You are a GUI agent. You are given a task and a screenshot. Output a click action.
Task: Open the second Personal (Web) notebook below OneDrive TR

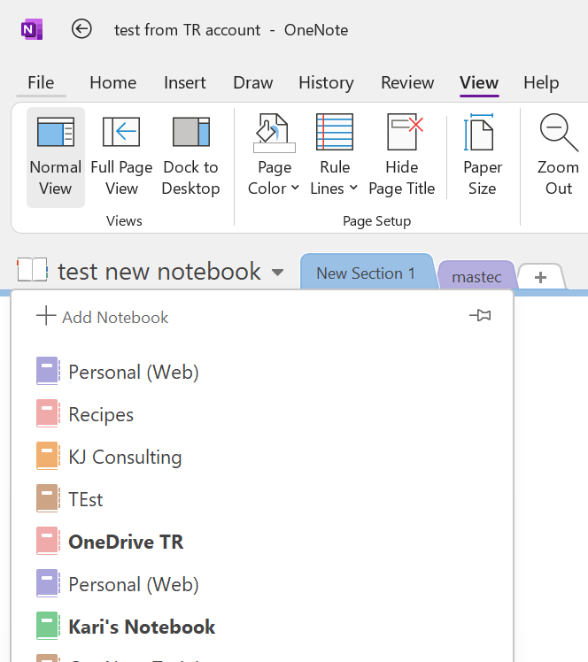pos(262,584)
